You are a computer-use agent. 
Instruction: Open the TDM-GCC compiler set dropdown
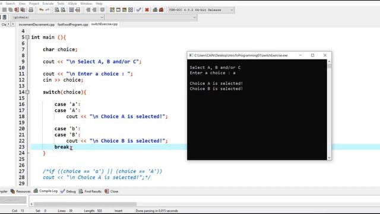point(201,10)
